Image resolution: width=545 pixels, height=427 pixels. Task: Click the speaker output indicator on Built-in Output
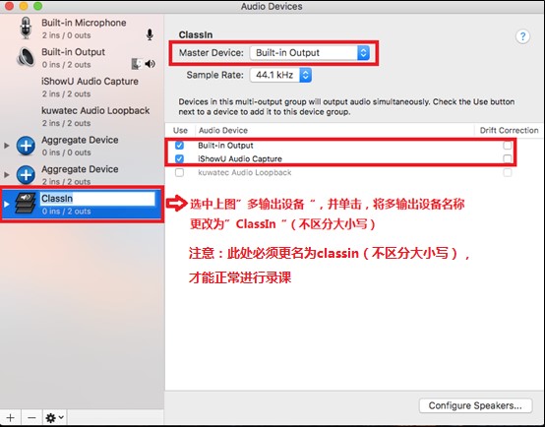pyautogui.click(x=151, y=64)
